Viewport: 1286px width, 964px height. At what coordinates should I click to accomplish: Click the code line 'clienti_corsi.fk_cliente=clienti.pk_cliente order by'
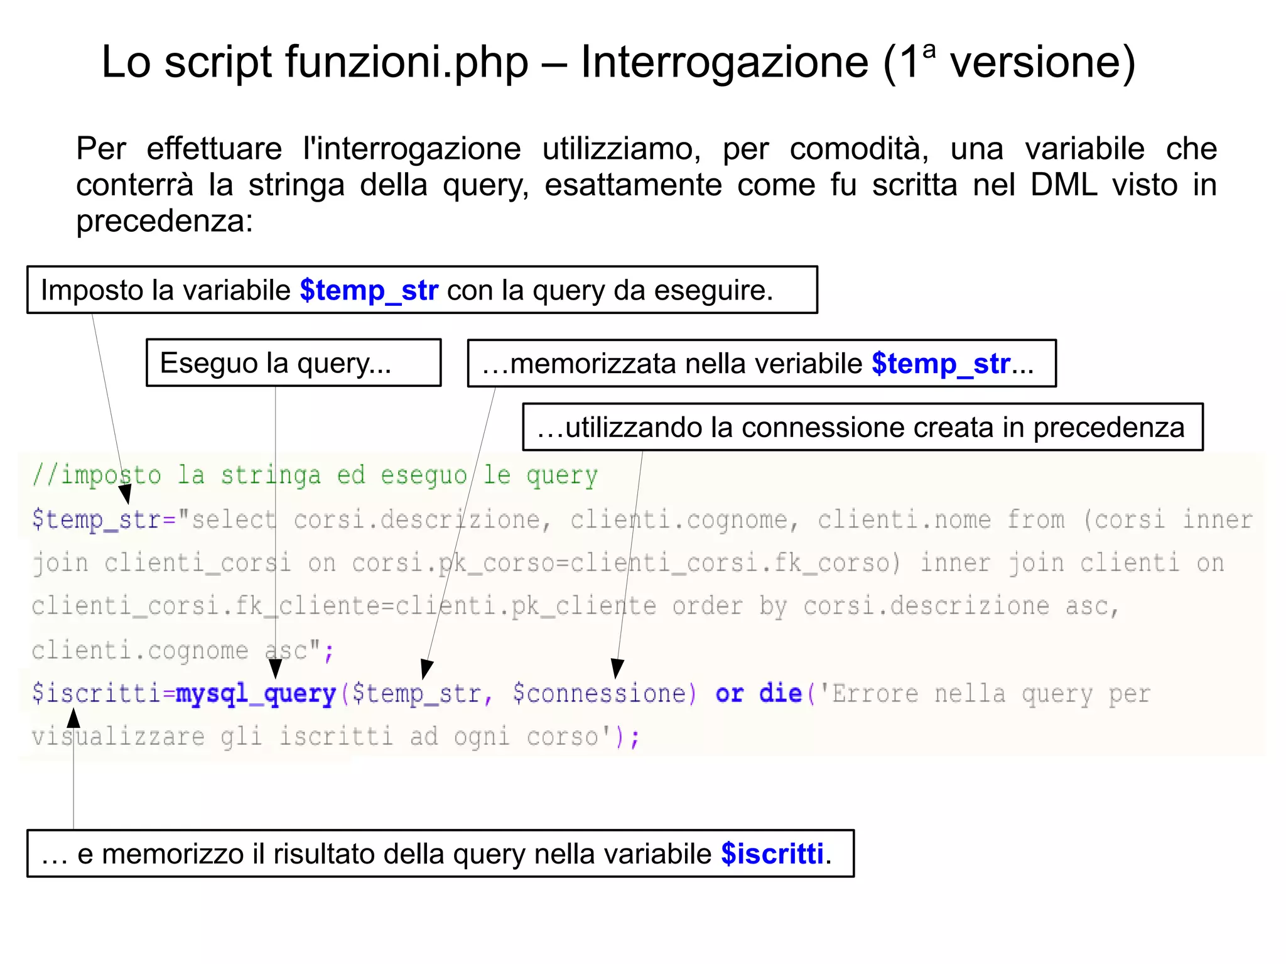(x=575, y=607)
